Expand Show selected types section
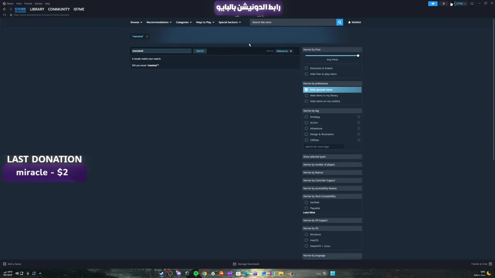This screenshot has height=278, width=495. pyautogui.click(x=332, y=157)
